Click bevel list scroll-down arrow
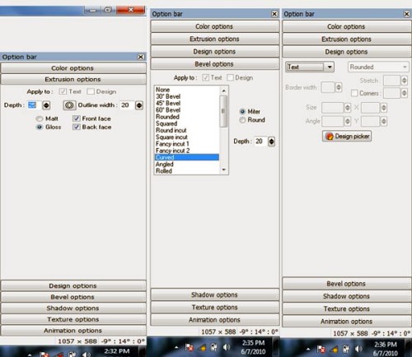This screenshot has width=412, height=357. click(224, 170)
